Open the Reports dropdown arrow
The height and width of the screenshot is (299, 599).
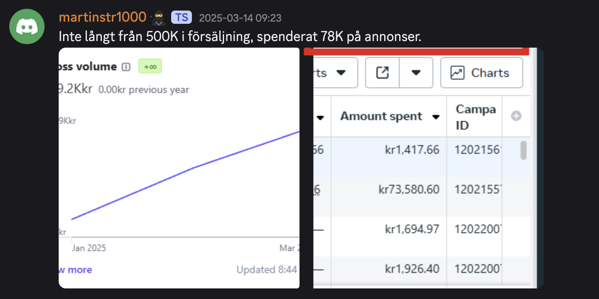tap(341, 73)
